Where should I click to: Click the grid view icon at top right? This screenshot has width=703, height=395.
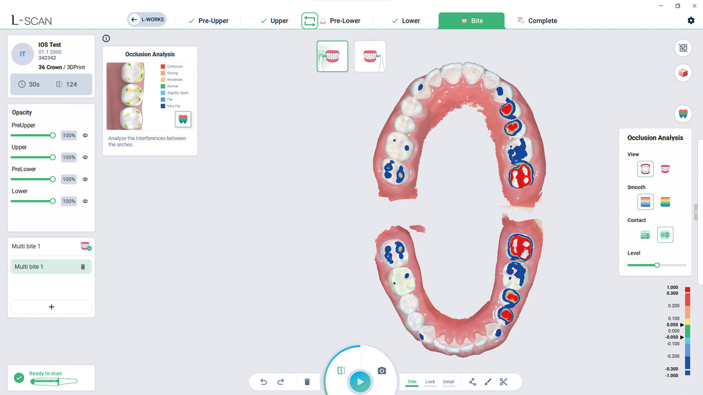click(683, 47)
